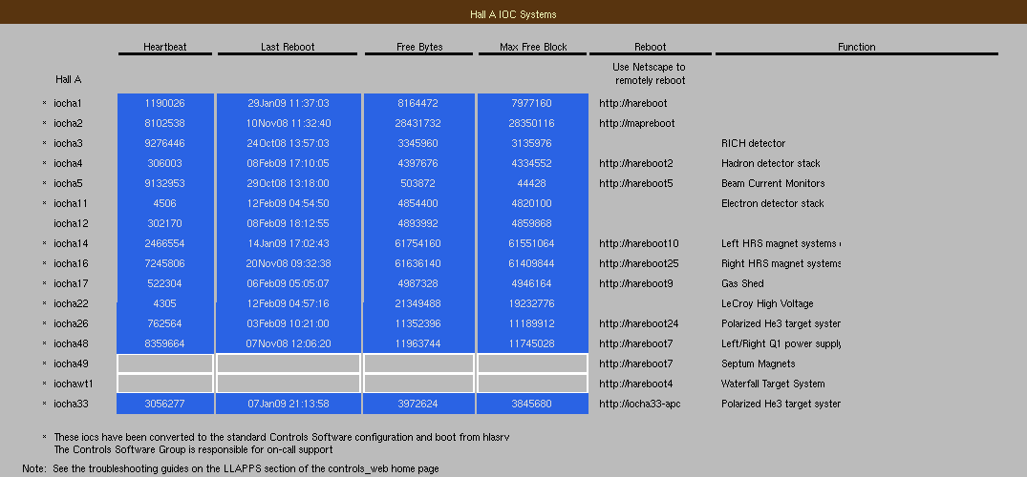The height and width of the screenshot is (477, 1027).
Task: Click the Electron detector stack label
Action: click(x=772, y=203)
